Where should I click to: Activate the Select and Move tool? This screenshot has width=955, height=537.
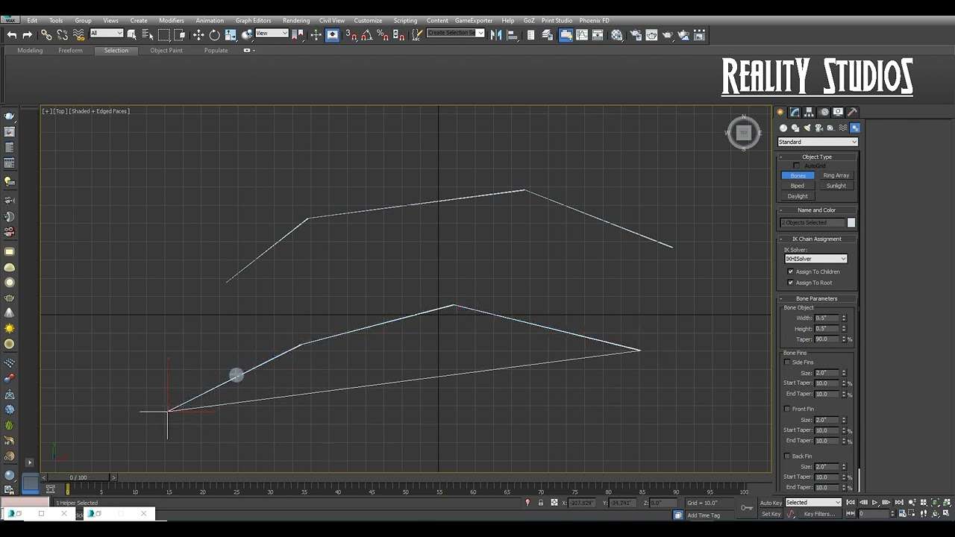(198, 35)
